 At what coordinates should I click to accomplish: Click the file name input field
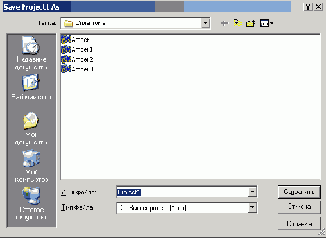[182, 192]
